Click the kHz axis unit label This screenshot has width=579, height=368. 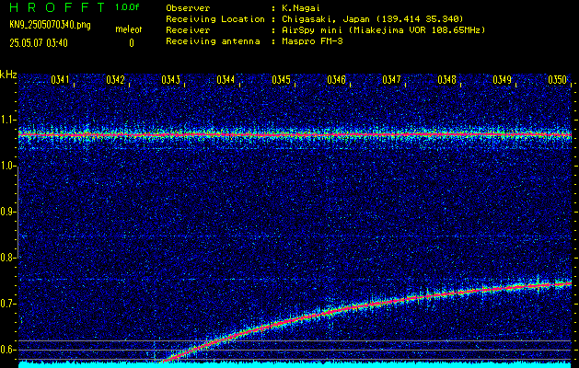point(8,75)
